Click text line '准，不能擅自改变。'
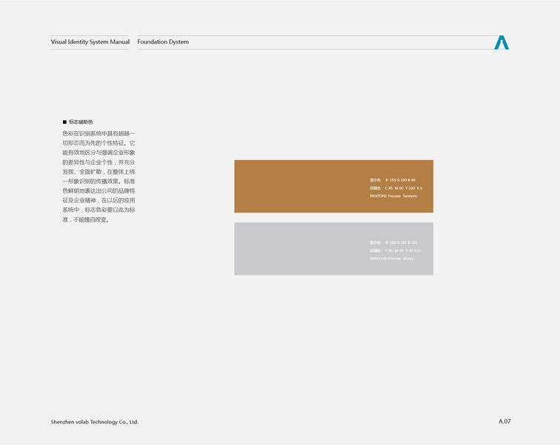This screenshot has width=560, height=445. pos(86,220)
